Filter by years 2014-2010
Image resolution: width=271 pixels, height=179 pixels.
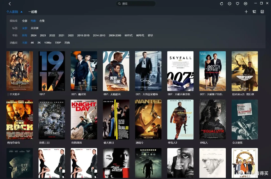[99, 35]
